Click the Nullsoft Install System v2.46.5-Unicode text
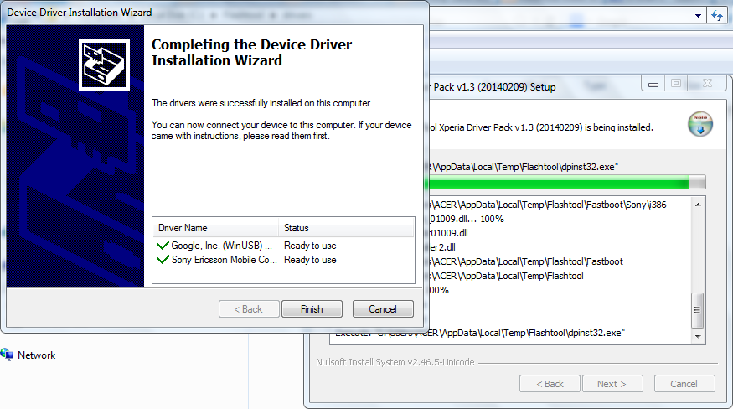Image resolution: width=733 pixels, height=409 pixels. (395, 362)
